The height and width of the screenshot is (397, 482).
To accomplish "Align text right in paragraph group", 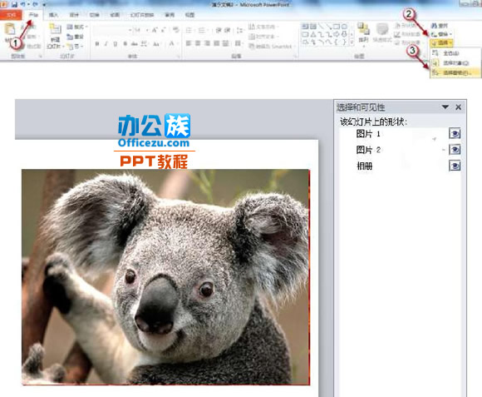I will [207, 43].
